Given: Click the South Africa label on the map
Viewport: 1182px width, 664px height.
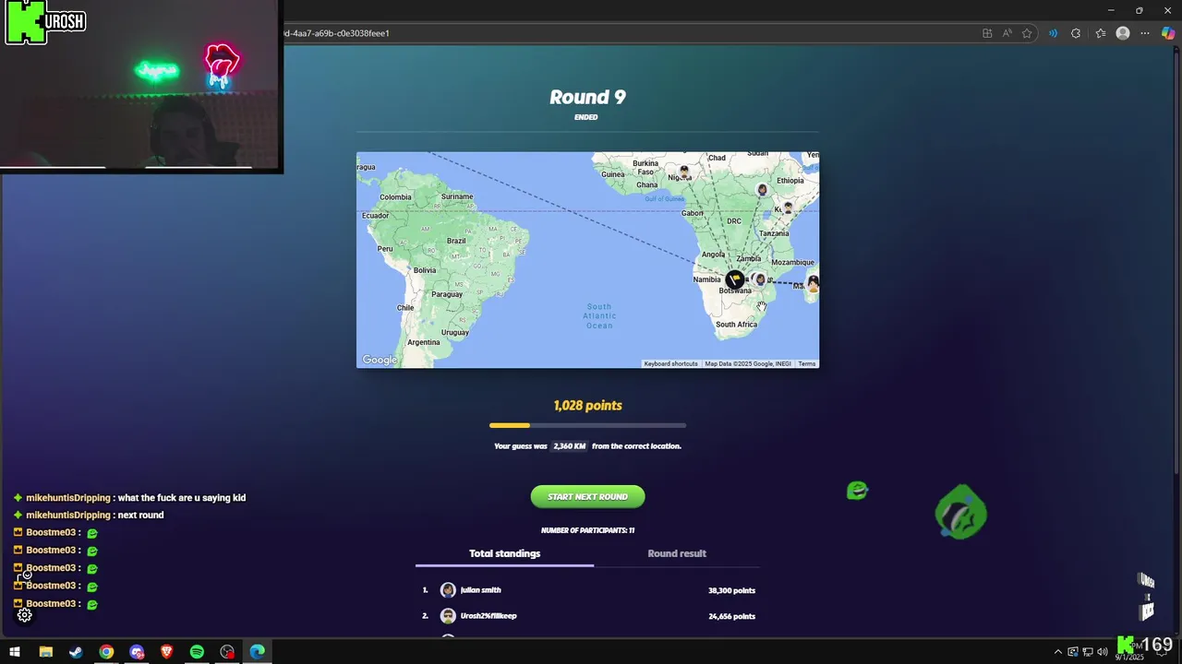Looking at the screenshot, I should pos(736,325).
